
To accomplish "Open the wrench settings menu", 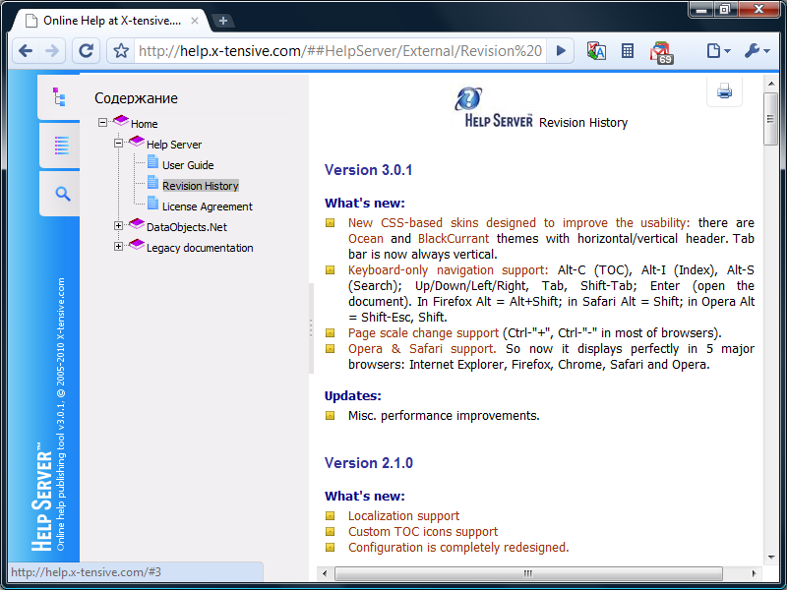I will [x=757, y=51].
